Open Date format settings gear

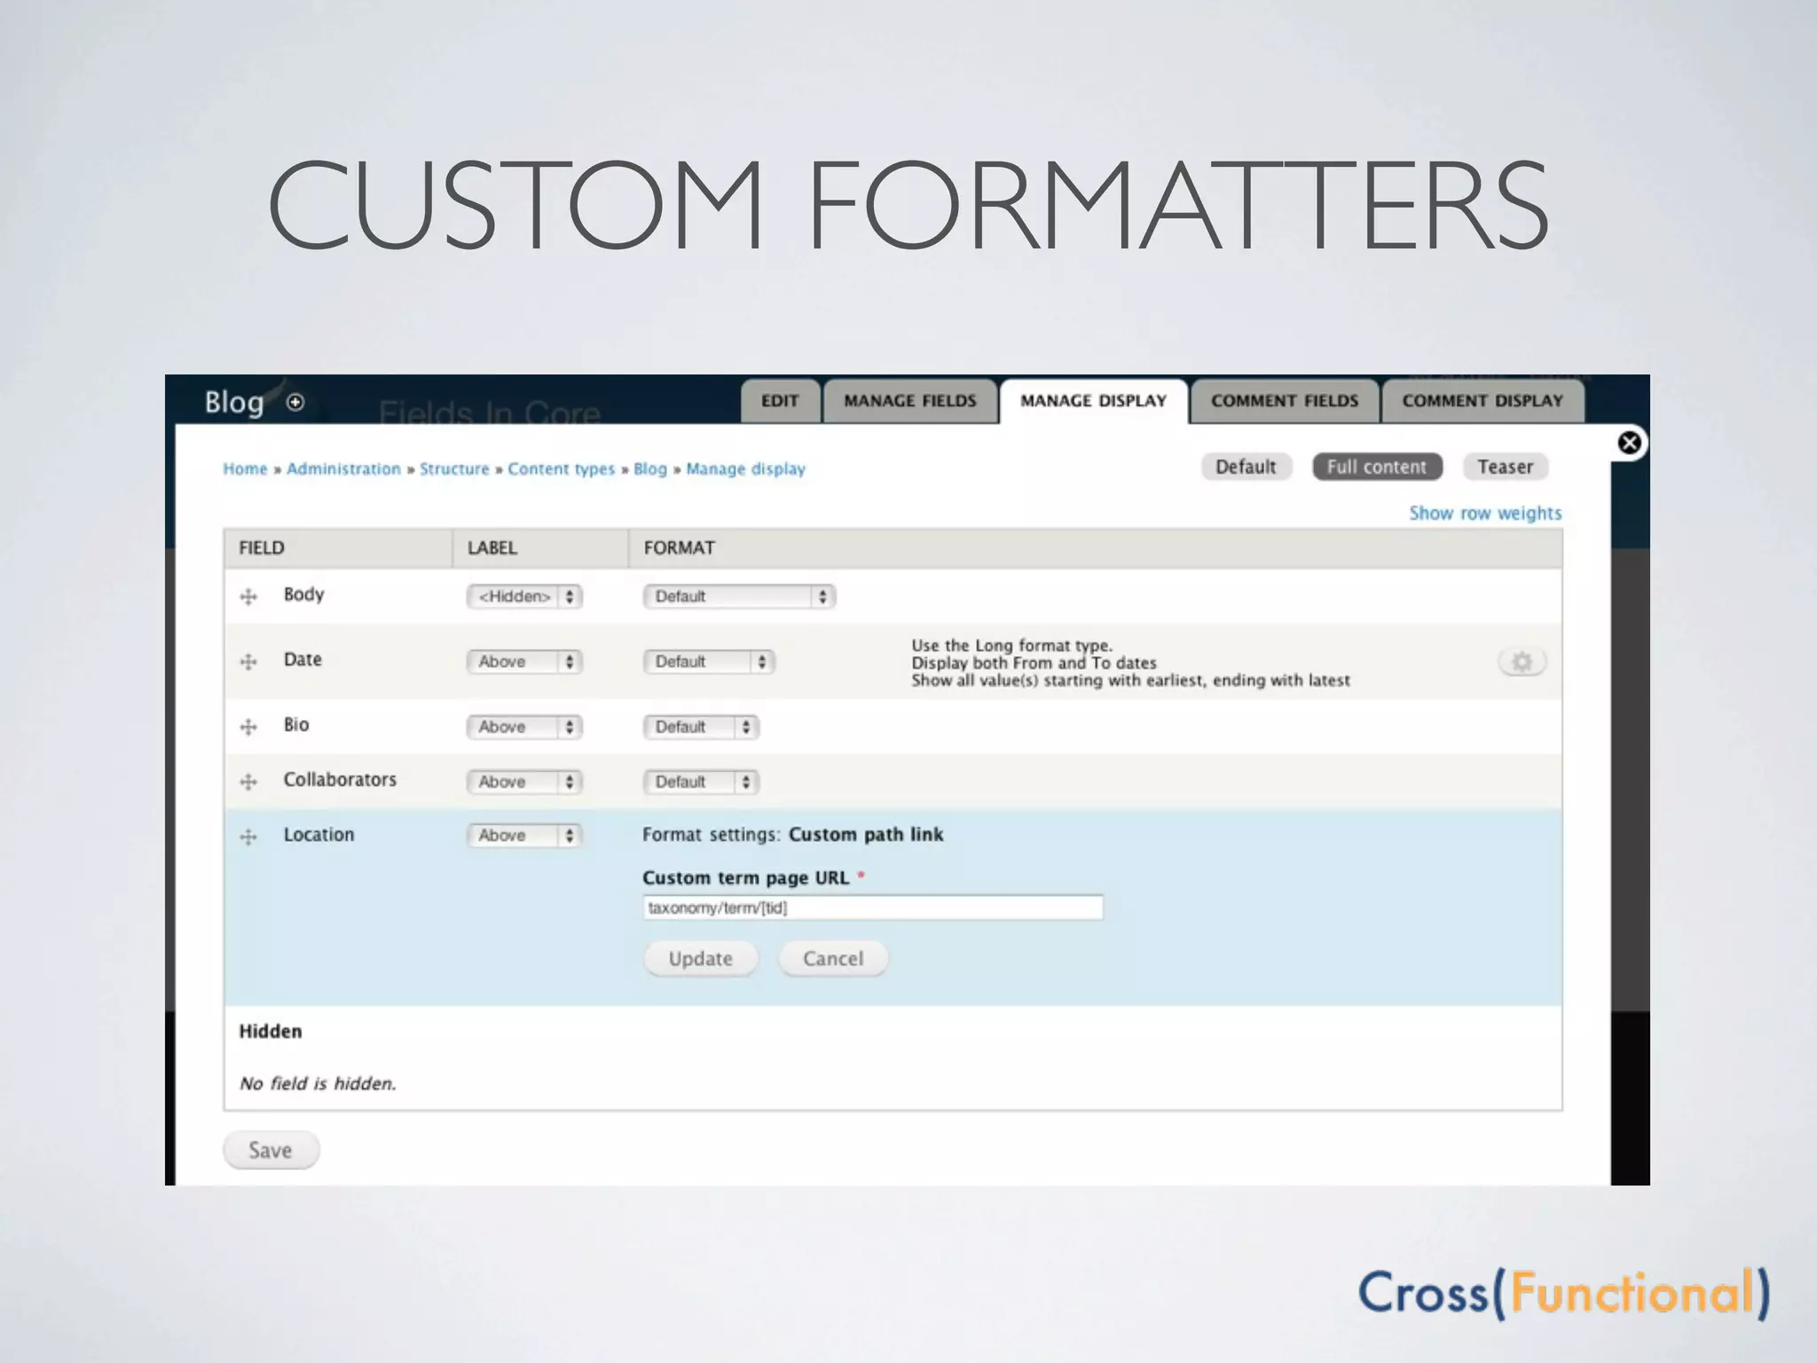click(1522, 662)
